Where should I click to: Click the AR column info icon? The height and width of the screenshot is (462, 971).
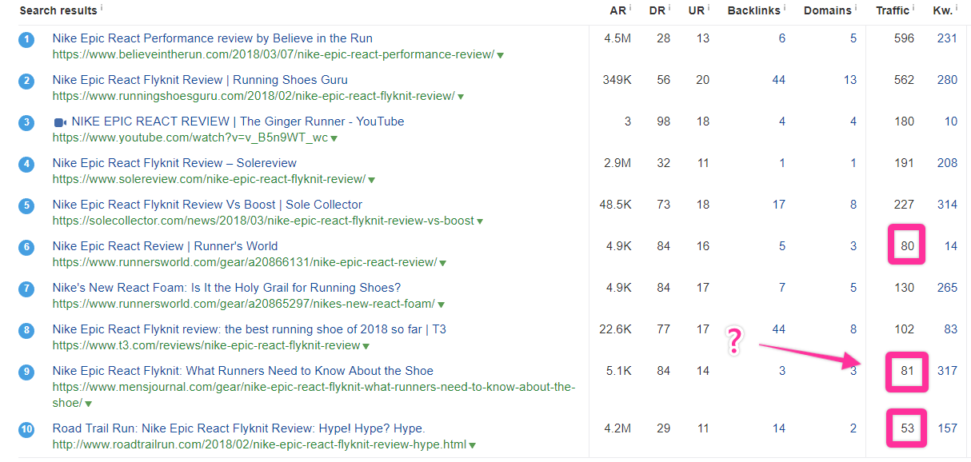click(x=630, y=7)
